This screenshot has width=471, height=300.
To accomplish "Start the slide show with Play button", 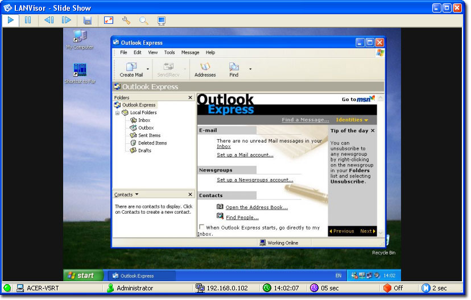I will tap(11, 20).
